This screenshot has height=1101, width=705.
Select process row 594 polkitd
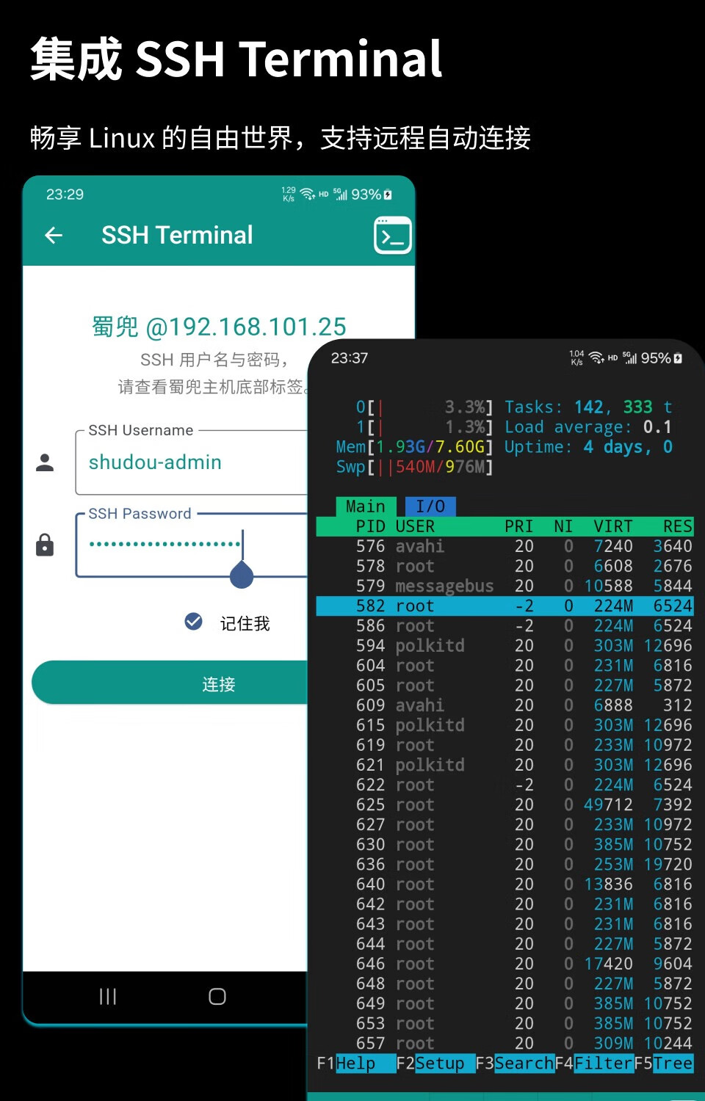(x=505, y=645)
